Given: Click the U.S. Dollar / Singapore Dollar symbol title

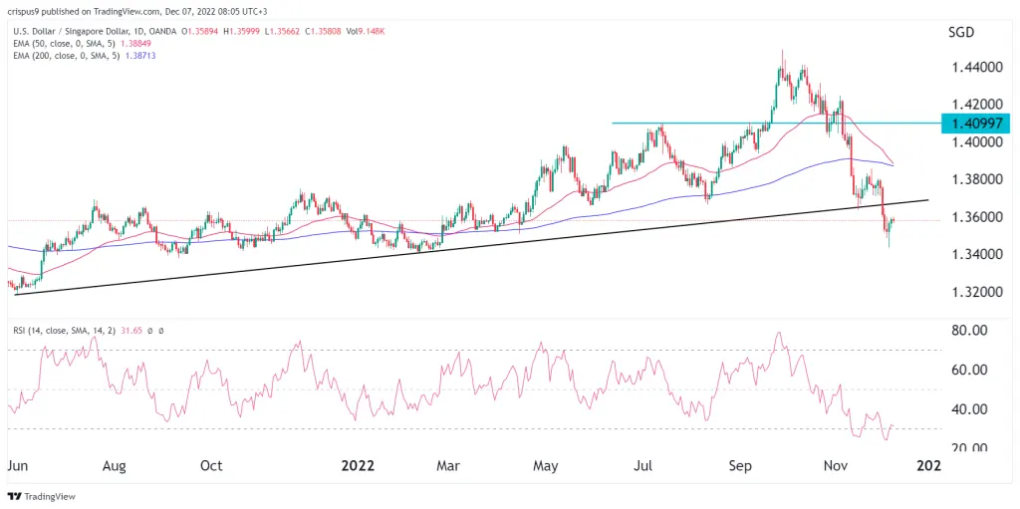Looking at the screenshot, I should point(70,31).
